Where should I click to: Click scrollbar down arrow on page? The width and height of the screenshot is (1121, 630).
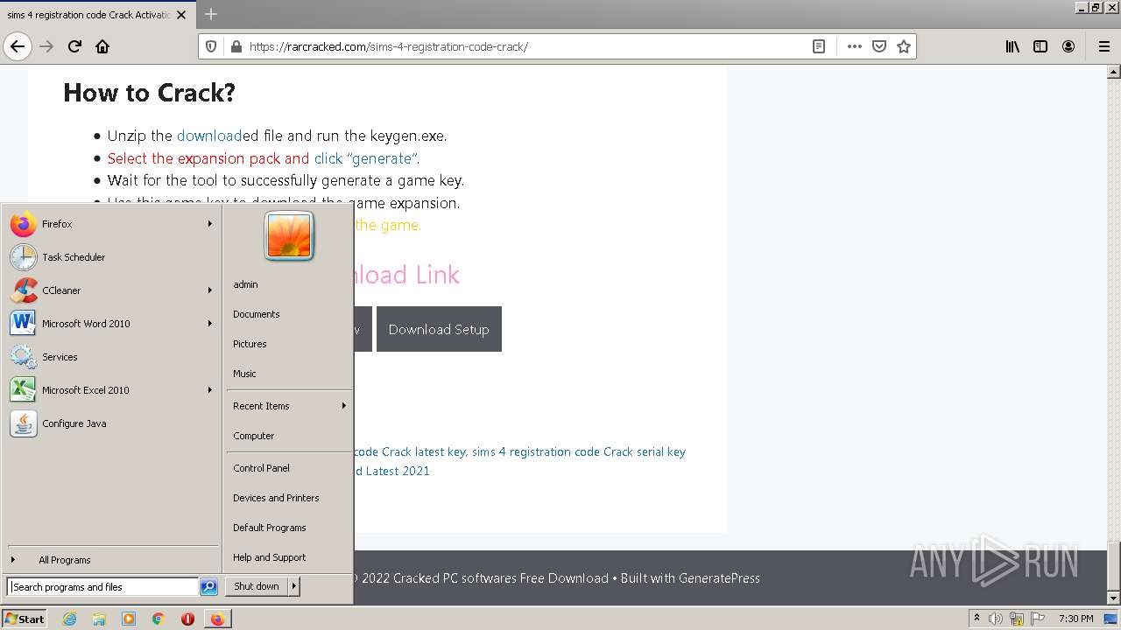[x=1114, y=598]
